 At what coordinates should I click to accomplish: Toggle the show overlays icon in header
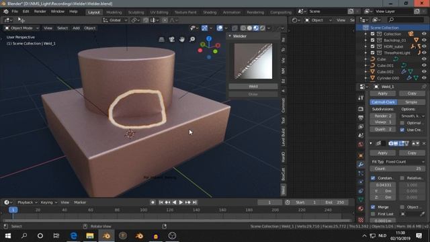(220, 28)
